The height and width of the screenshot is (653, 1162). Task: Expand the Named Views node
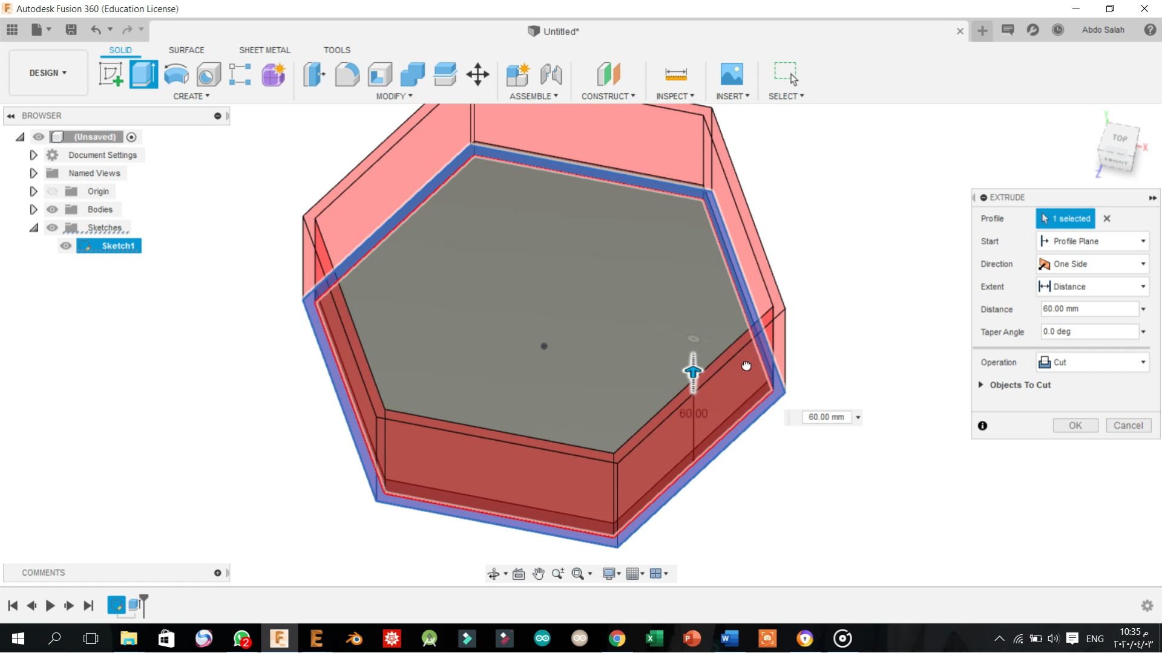point(33,173)
